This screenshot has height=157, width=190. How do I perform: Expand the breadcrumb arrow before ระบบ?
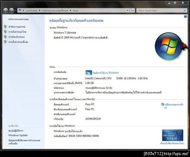click(x=70, y=10)
